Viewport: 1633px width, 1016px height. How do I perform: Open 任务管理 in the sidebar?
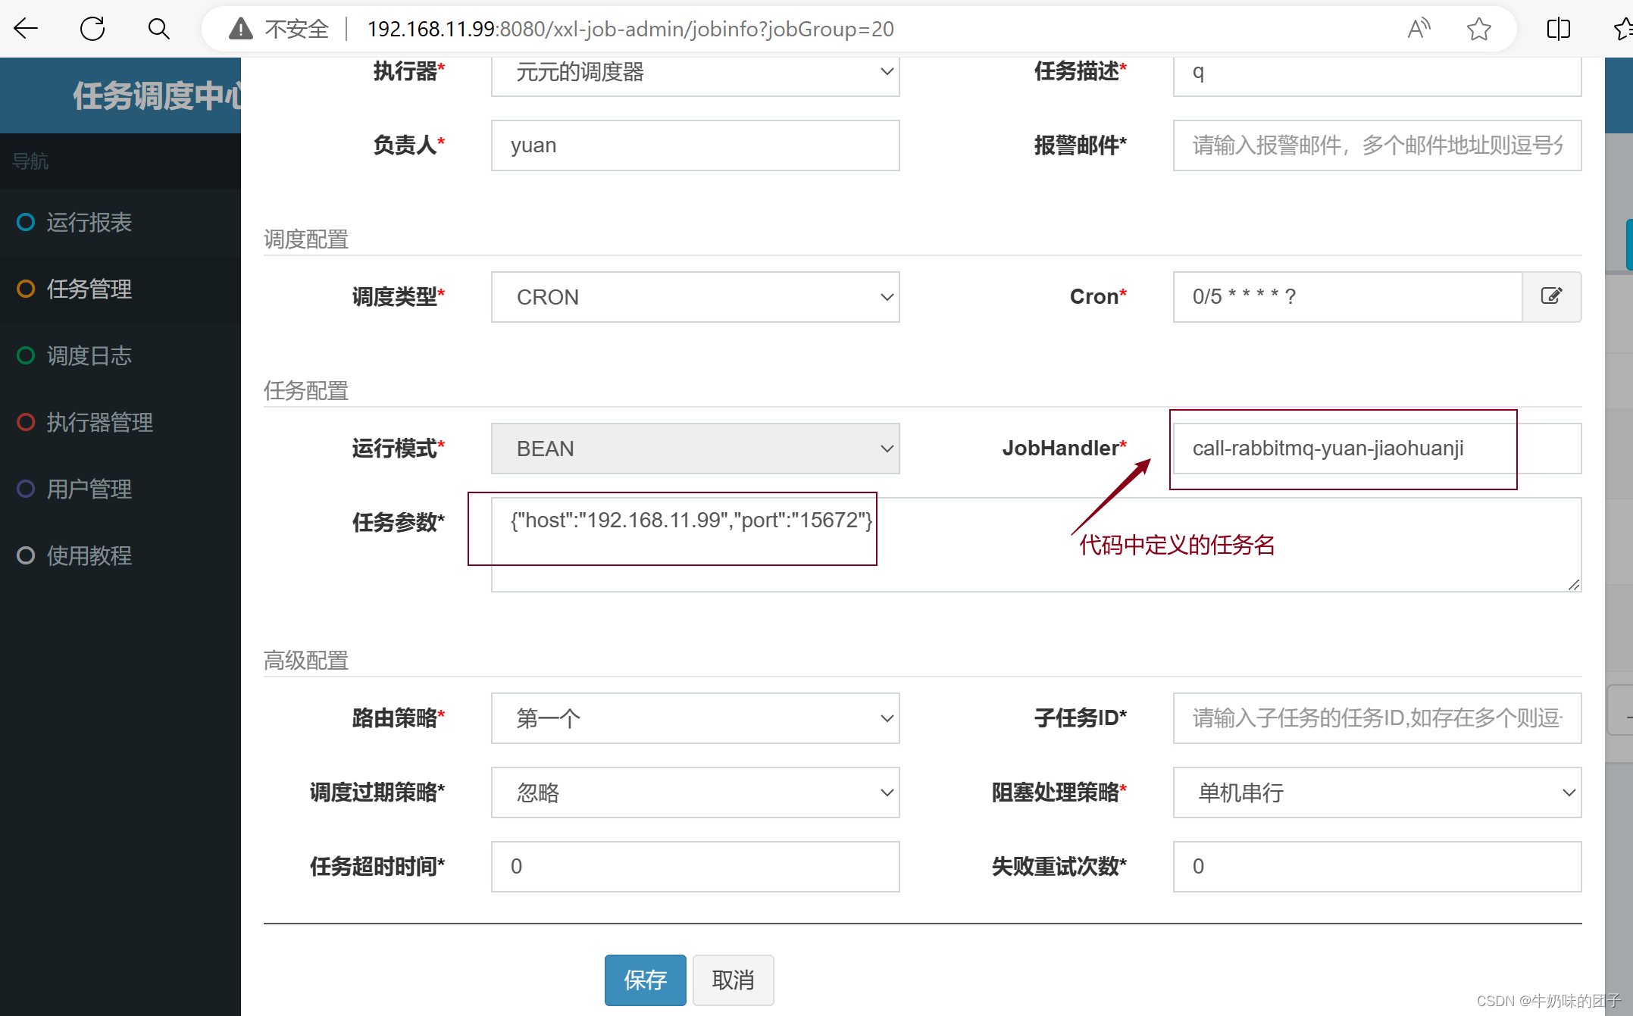(x=89, y=289)
